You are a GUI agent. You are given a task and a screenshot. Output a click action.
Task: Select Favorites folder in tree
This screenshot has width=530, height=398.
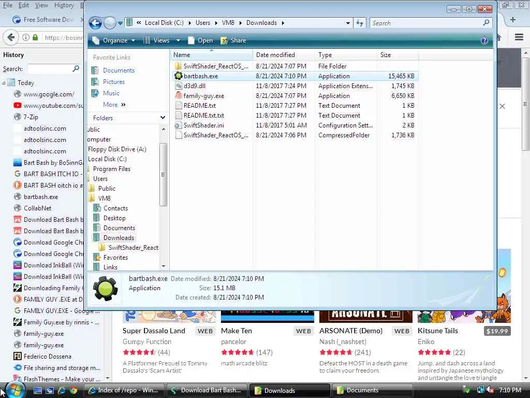point(115,258)
